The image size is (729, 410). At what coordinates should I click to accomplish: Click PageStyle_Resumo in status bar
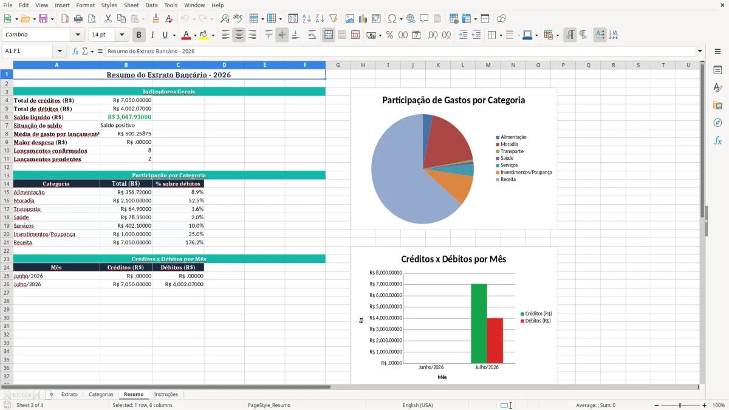[x=269, y=405]
